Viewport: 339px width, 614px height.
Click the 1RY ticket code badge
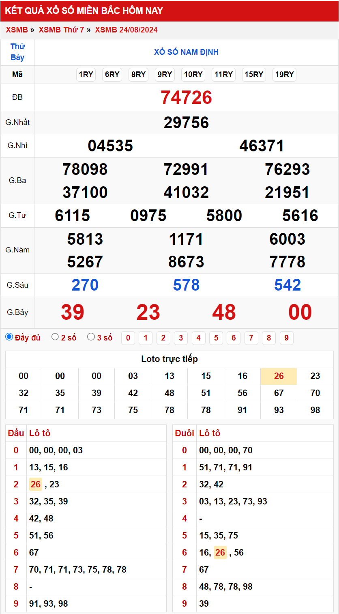86,75
